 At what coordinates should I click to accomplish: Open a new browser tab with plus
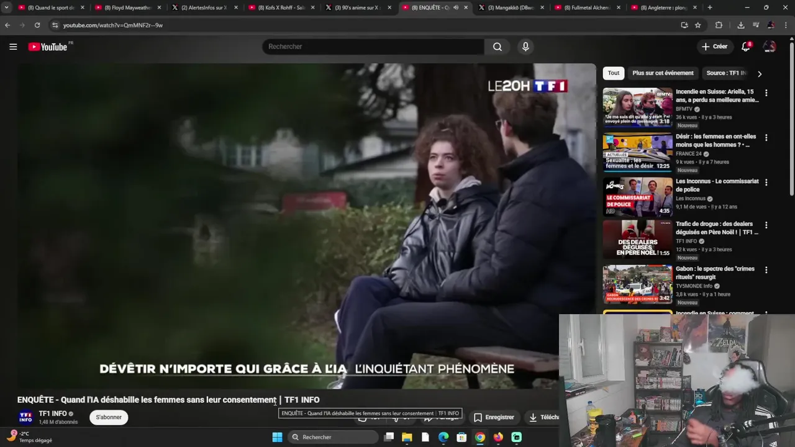710,7
